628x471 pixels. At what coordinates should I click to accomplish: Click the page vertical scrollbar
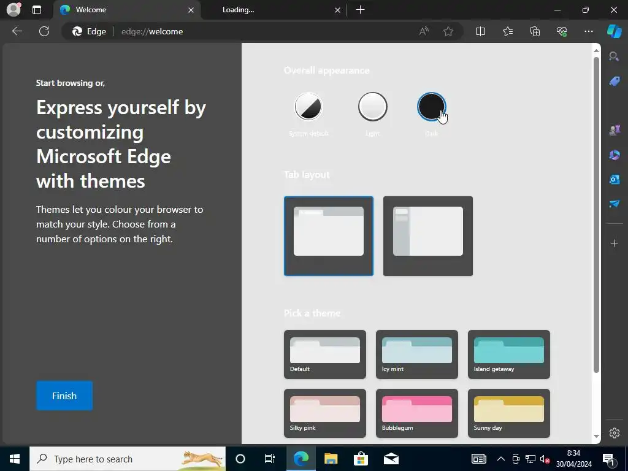tap(596, 215)
